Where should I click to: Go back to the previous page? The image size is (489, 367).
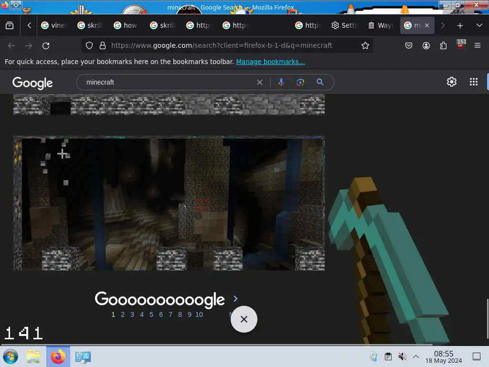11,45
